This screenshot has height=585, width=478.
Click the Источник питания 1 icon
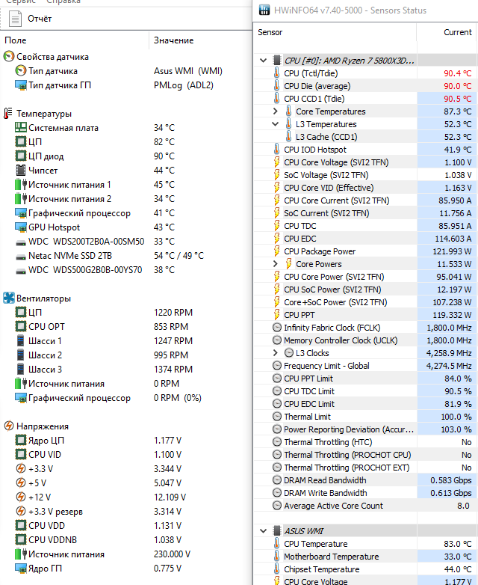coord(21,184)
